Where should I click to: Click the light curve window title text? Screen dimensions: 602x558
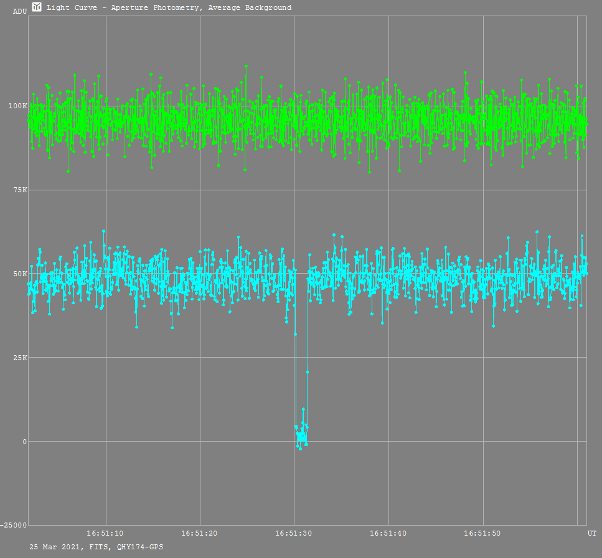coord(169,7)
